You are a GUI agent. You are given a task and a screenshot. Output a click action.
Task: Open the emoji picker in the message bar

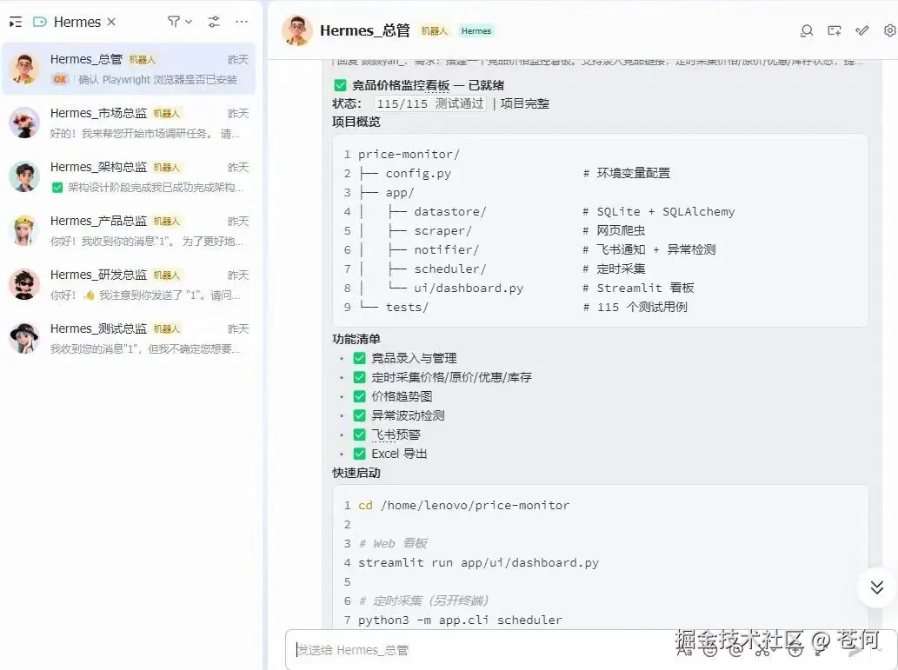(713, 650)
